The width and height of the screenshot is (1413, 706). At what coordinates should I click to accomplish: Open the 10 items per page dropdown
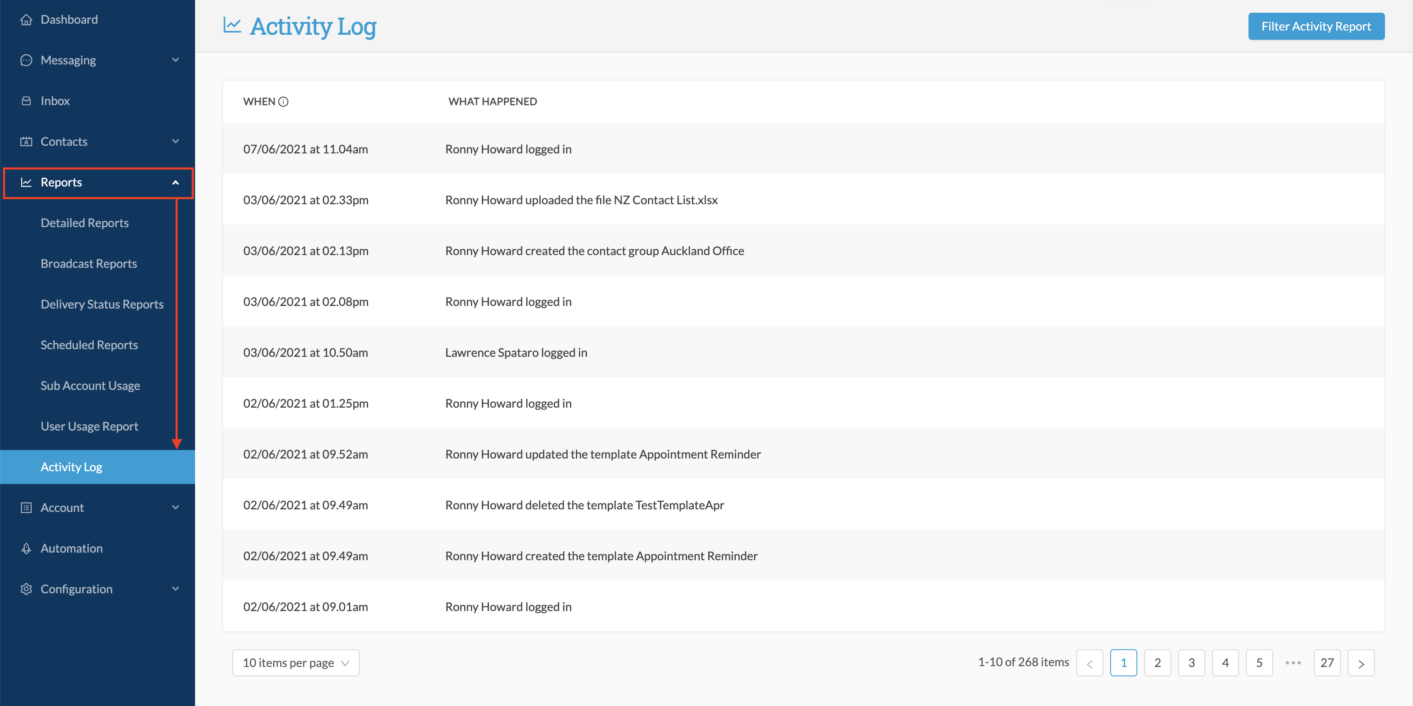tap(296, 663)
